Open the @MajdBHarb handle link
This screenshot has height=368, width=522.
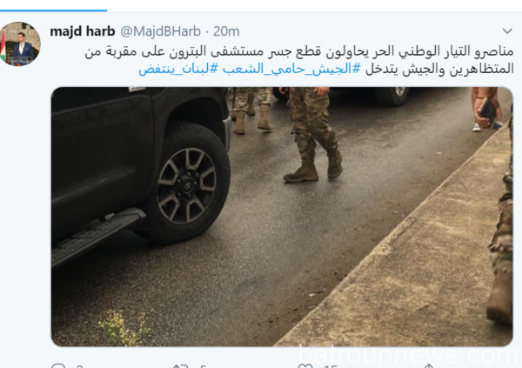click(x=160, y=31)
